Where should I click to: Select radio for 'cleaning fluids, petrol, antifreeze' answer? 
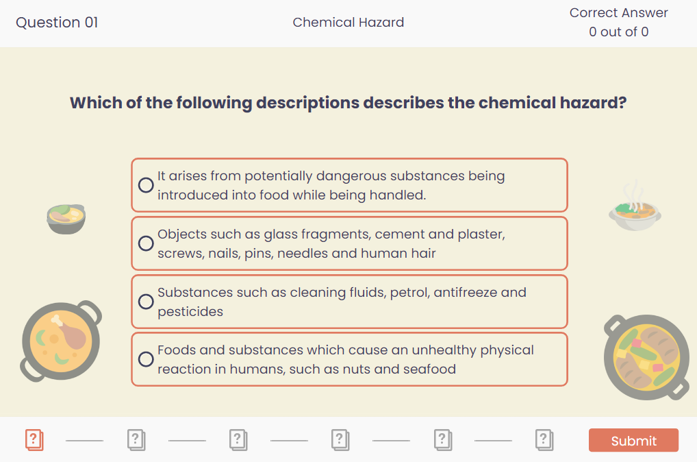click(146, 302)
